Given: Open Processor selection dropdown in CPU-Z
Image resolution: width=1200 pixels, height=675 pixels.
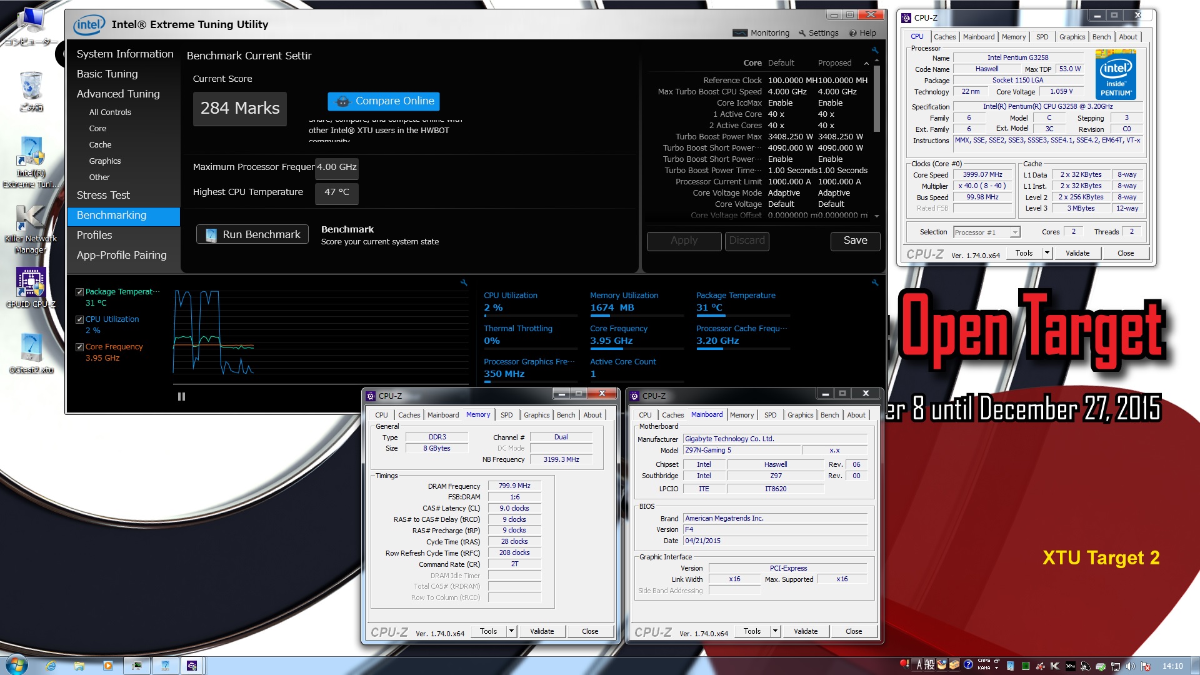Looking at the screenshot, I should tap(987, 232).
